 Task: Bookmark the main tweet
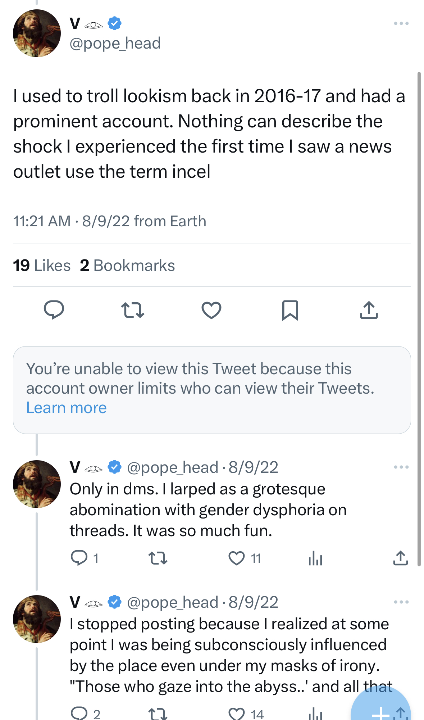point(290,310)
